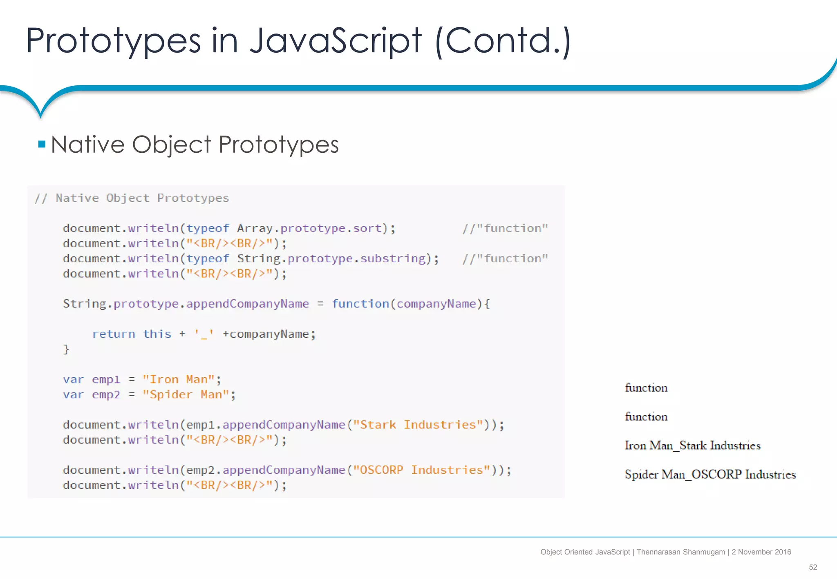Select the //"function" comment after substring line

point(505,258)
